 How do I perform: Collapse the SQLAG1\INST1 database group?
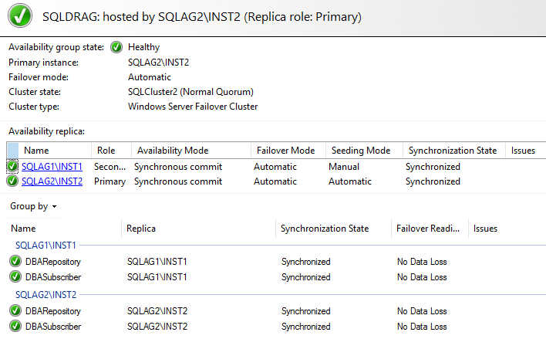click(x=48, y=245)
